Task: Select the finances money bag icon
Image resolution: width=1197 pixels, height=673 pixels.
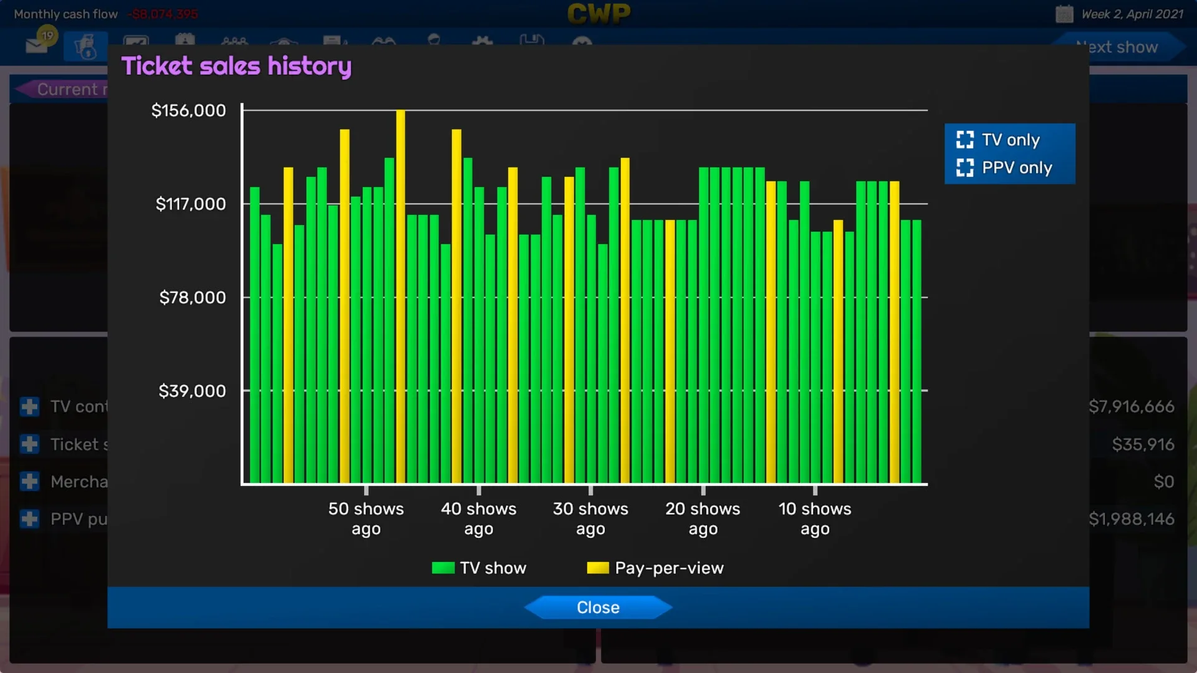Action: tap(85, 47)
